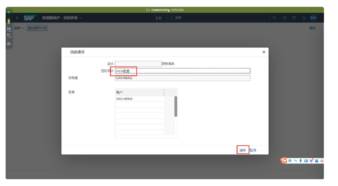Expand the 表视图维护 title dropdown chevron
This screenshot has width=338, height=186.
point(81,18)
